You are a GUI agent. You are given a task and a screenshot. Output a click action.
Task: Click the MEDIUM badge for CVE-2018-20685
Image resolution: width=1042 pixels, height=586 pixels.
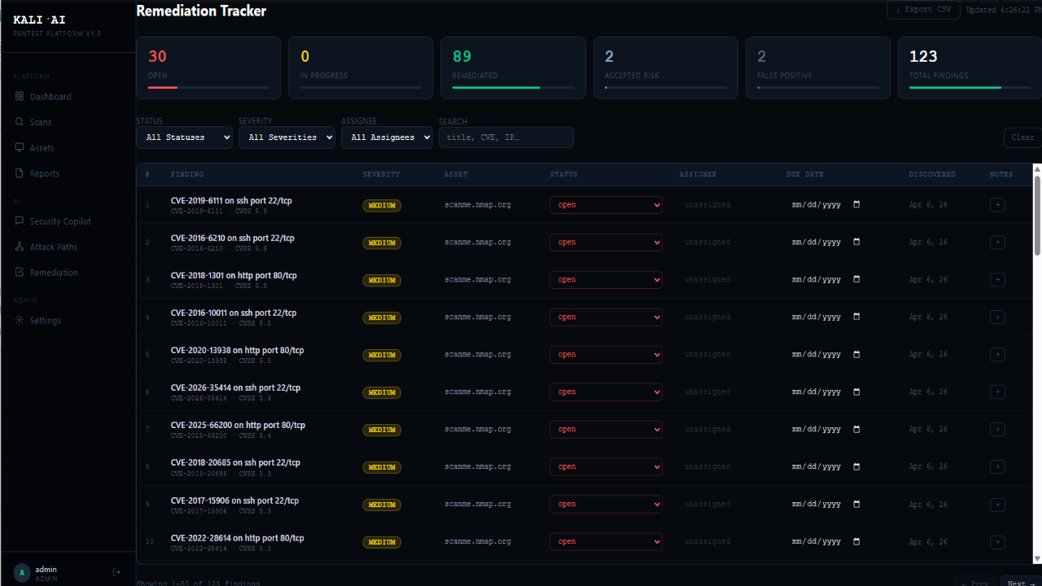coord(382,467)
